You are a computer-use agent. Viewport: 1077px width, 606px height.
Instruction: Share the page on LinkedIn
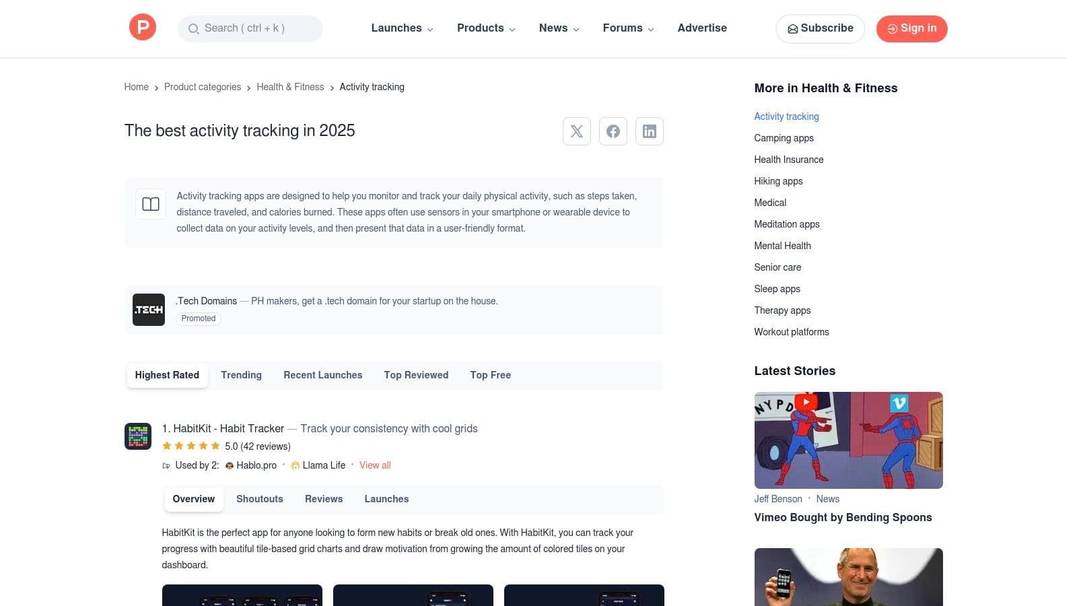click(x=650, y=131)
